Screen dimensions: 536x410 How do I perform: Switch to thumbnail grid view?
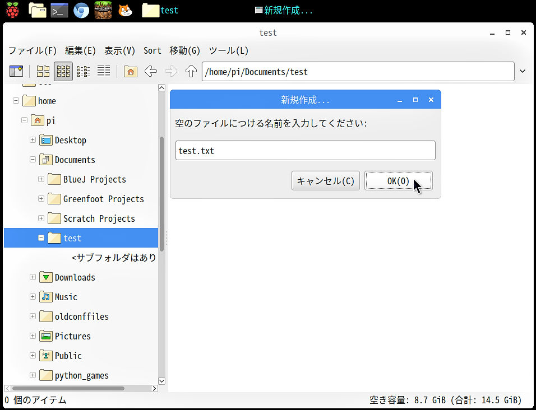coord(63,71)
